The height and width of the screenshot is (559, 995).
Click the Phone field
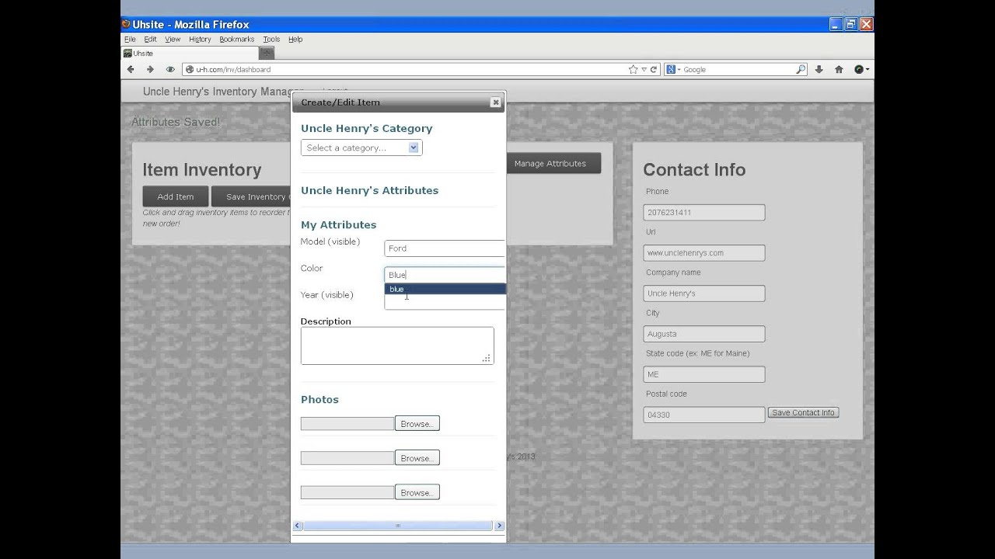[704, 212]
